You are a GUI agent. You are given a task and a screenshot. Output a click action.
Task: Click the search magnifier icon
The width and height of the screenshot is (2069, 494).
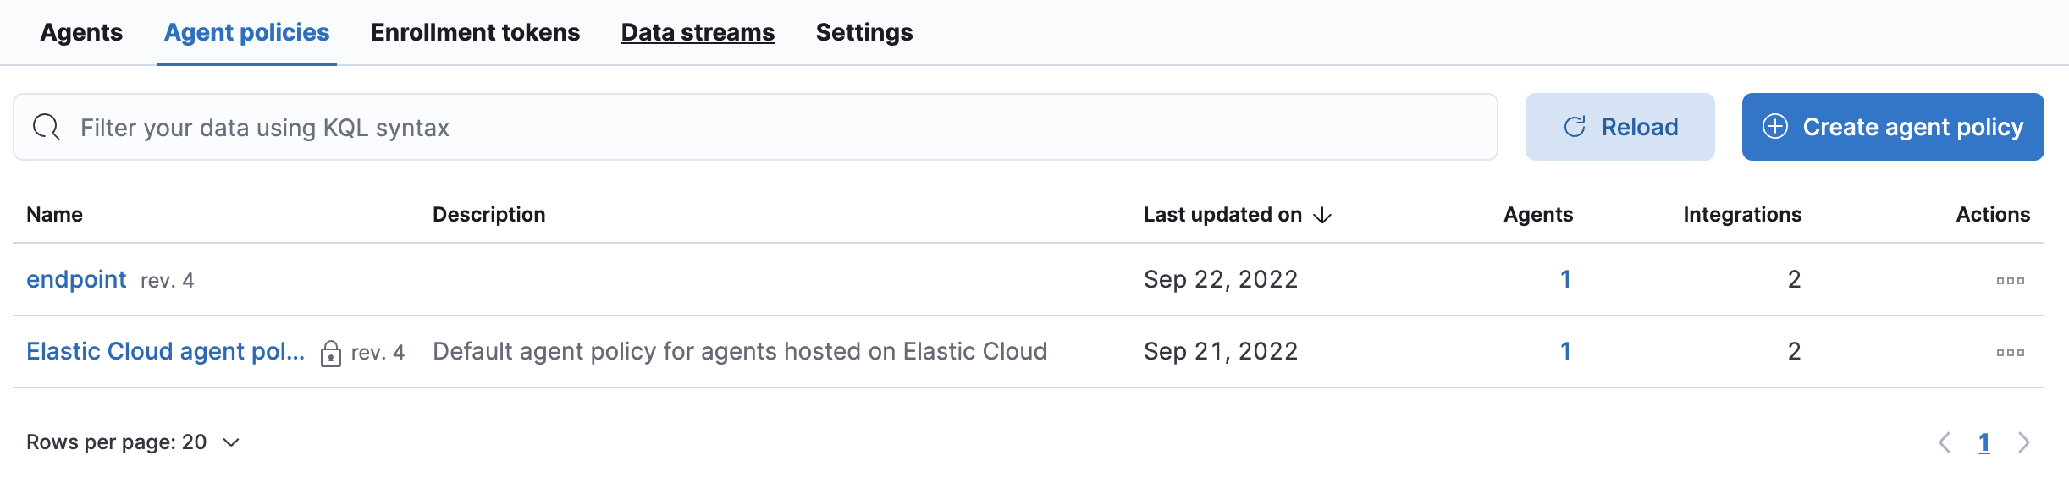click(45, 126)
